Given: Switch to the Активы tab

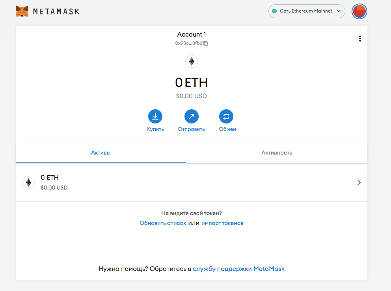Looking at the screenshot, I should tap(101, 153).
